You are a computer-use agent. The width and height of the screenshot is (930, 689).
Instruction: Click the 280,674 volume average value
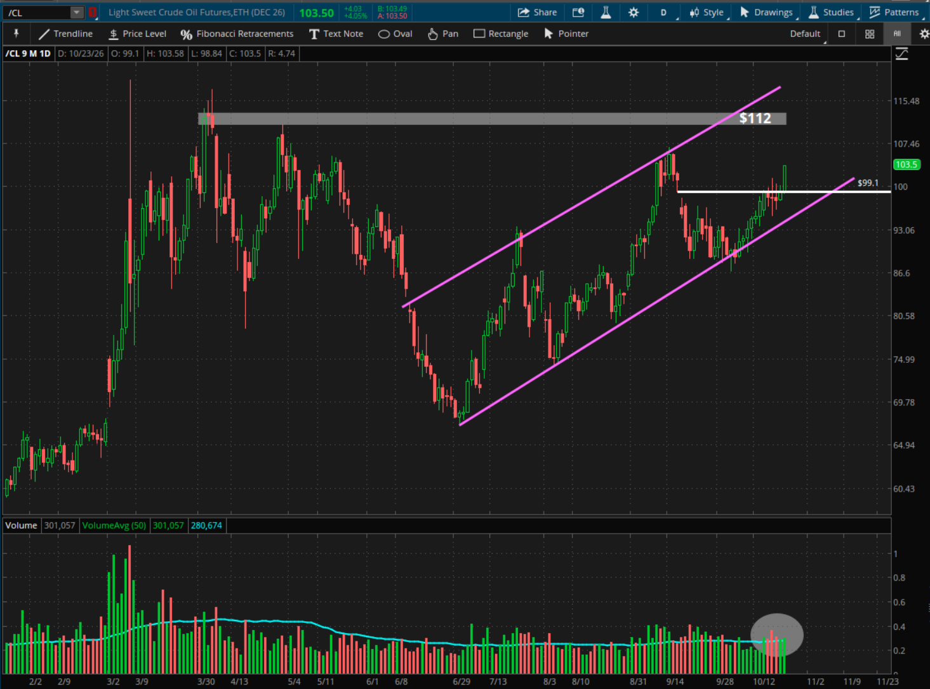[206, 525]
